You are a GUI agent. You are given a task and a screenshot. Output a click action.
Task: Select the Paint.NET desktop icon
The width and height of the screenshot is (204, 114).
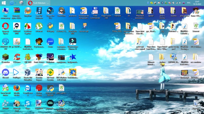point(39,103)
